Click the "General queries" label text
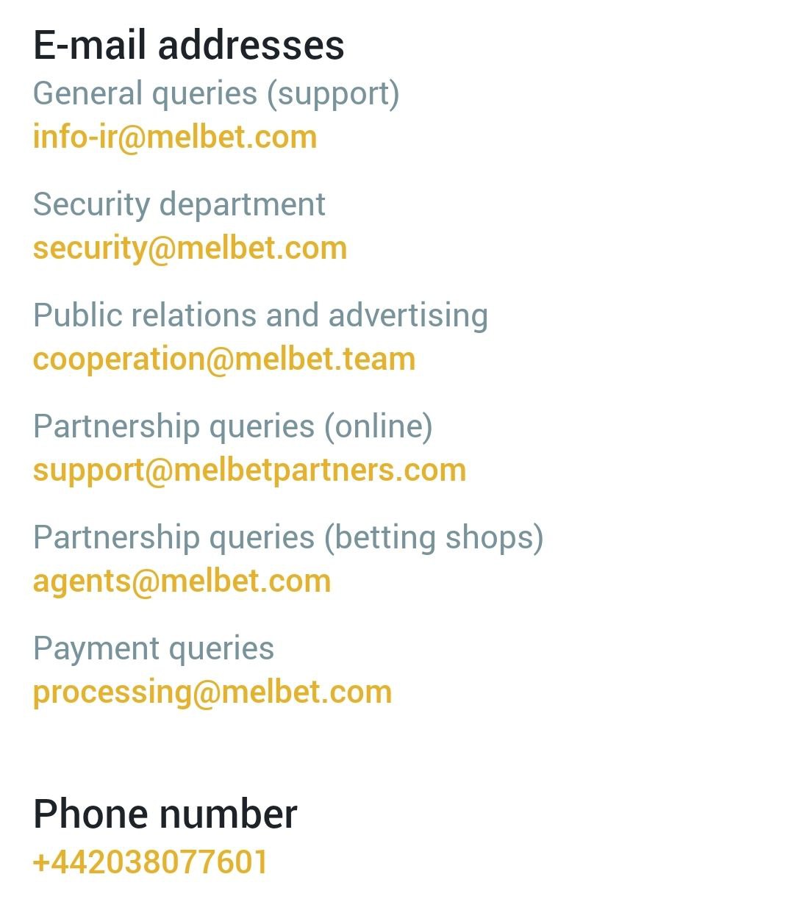Screen dimensions: 794x913 tap(146, 94)
